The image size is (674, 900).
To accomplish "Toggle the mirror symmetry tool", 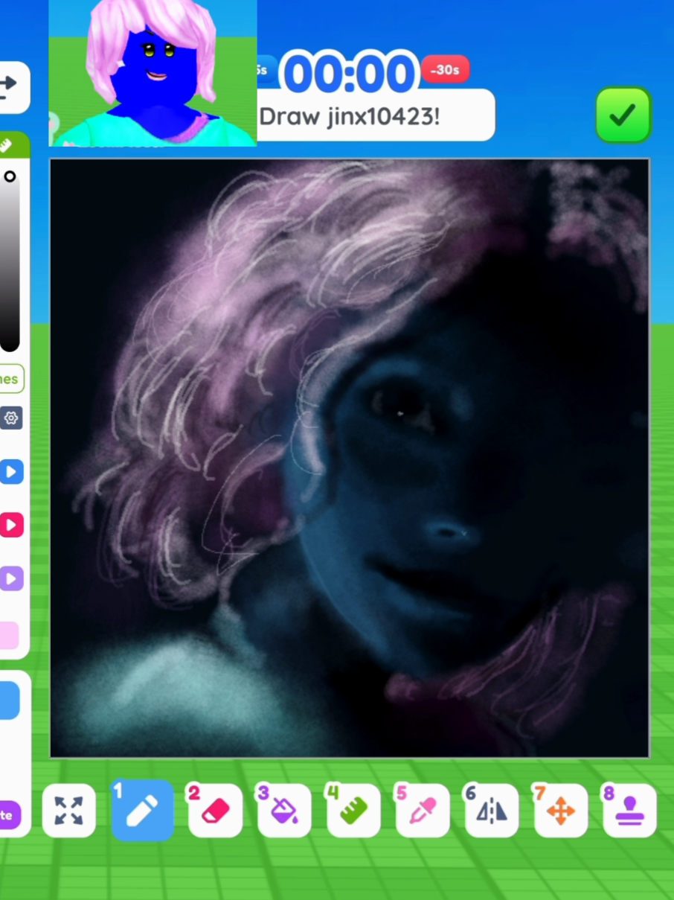I will pyautogui.click(x=492, y=810).
